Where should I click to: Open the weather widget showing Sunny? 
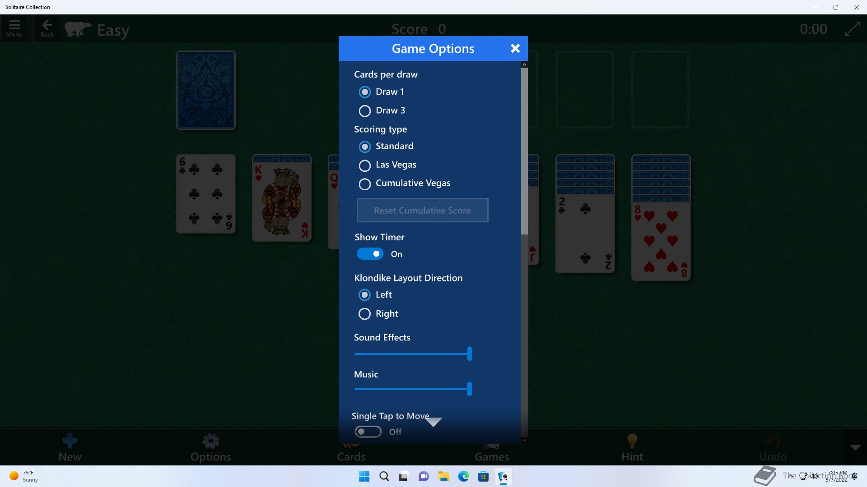pos(23,476)
